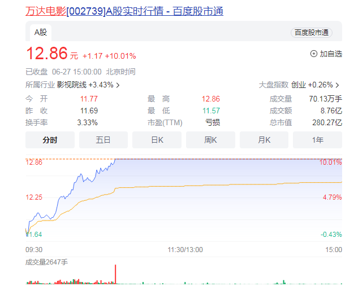Click the orange average price line
Viewport: 354px width, 291px height.
pyautogui.click(x=226, y=185)
